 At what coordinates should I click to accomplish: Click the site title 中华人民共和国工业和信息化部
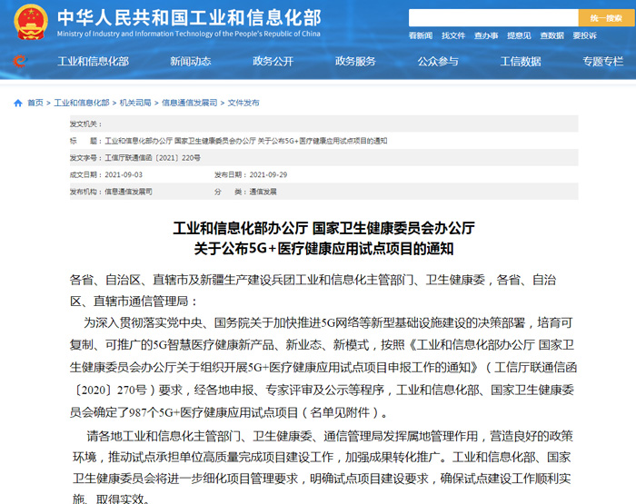(x=189, y=18)
